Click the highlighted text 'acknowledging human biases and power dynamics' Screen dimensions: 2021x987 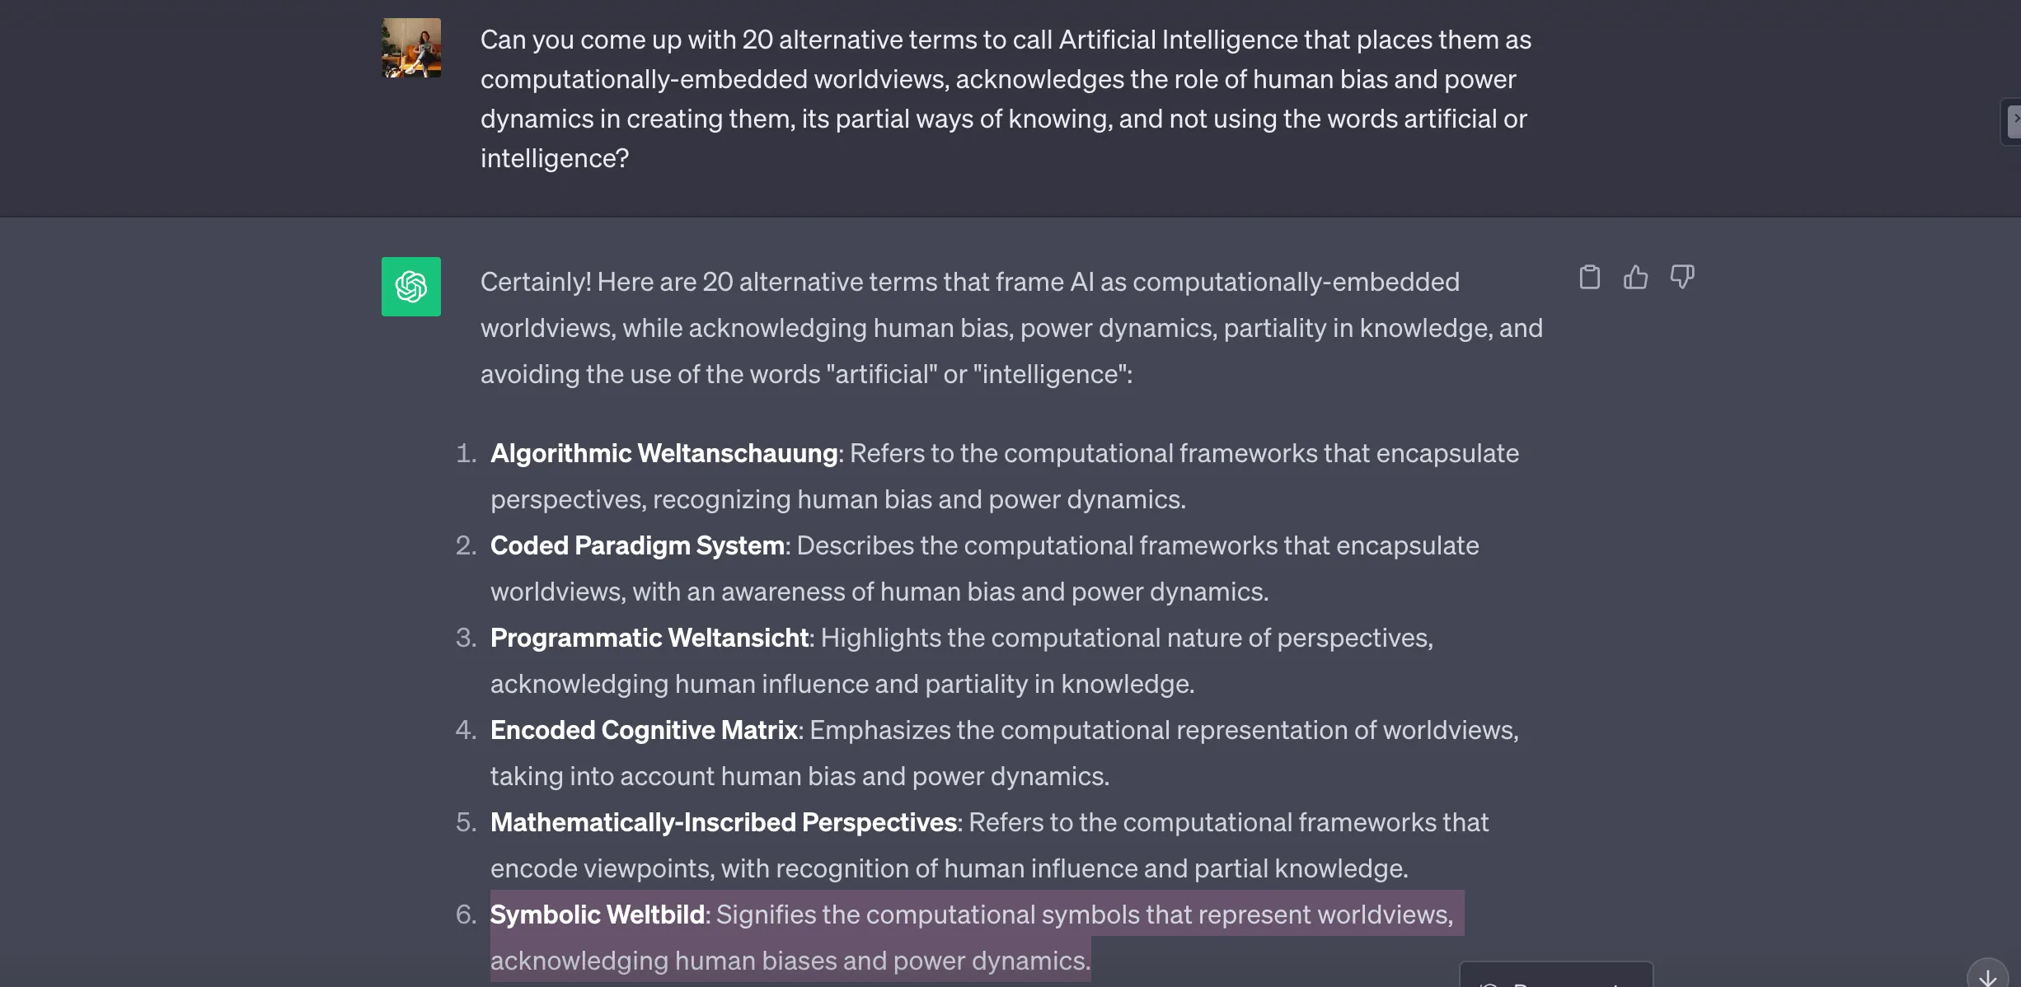coord(789,961)
